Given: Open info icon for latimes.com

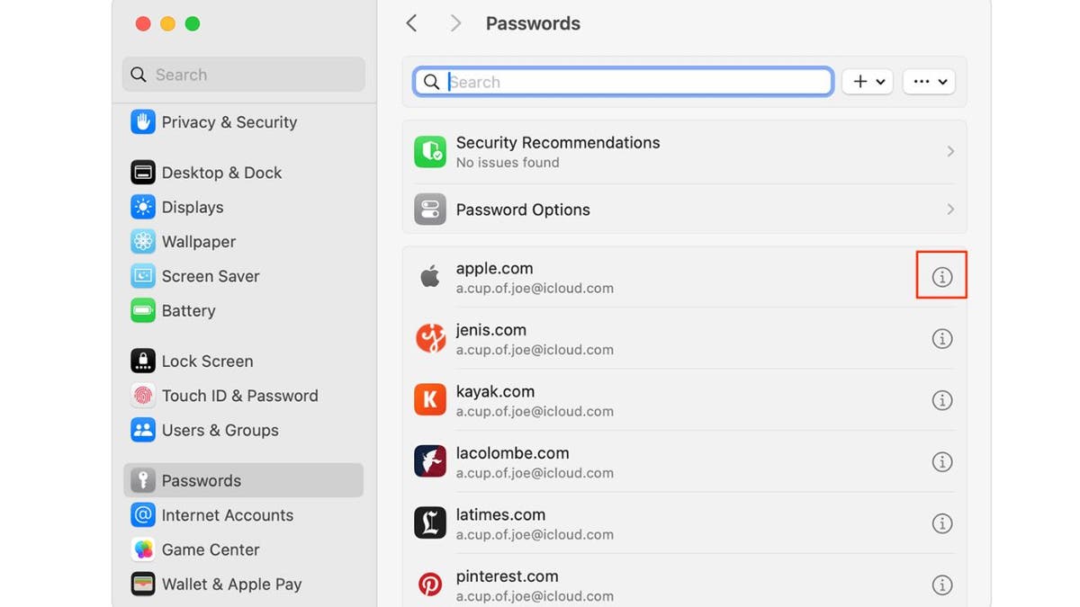Looking at the screenshot, I should tap(941, 523).
